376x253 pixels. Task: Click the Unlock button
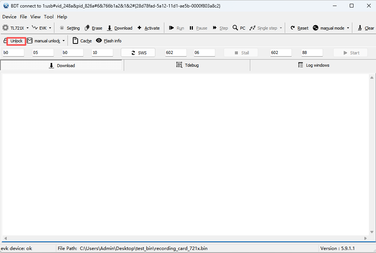[16, 41]
